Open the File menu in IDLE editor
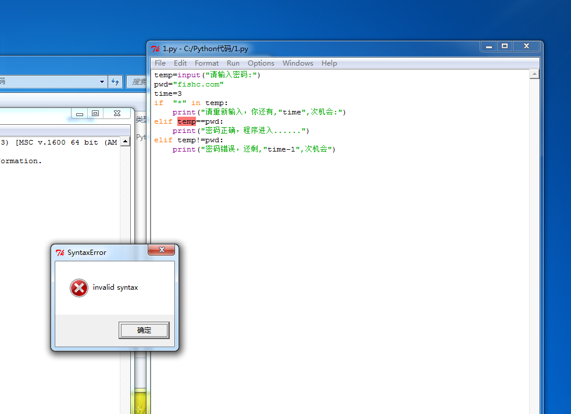The width and height of the screenshot is (571, 414). (160, 63)
